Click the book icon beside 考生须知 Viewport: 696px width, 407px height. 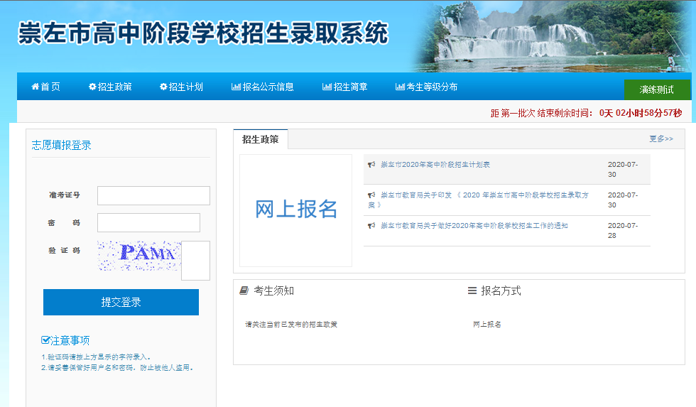pyautogui.click(x=244, y=291)
